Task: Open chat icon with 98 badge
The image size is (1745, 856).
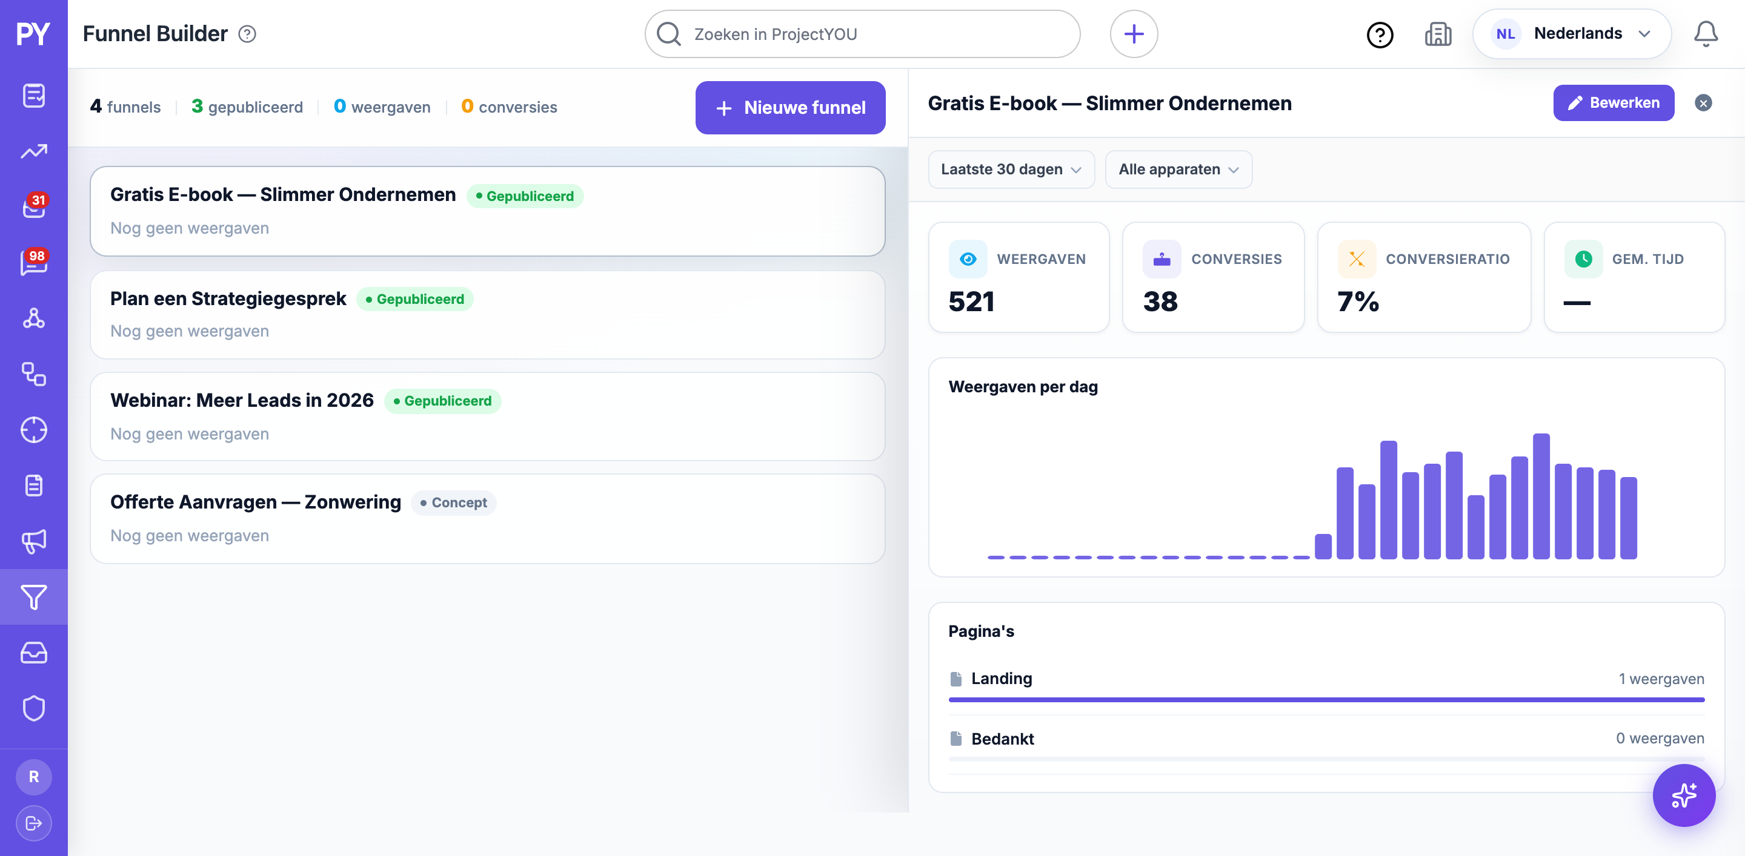Action: click(x=33, y=262)
